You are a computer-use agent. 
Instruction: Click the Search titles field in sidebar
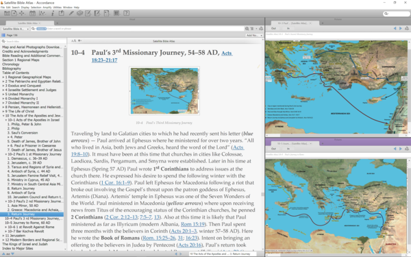point(34,41)
